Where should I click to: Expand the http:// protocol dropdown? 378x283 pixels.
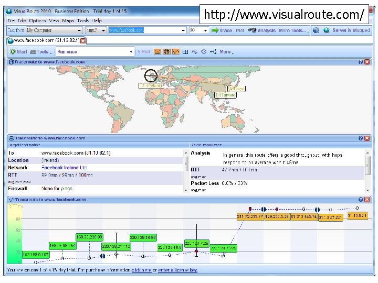[x=103, y=30]
